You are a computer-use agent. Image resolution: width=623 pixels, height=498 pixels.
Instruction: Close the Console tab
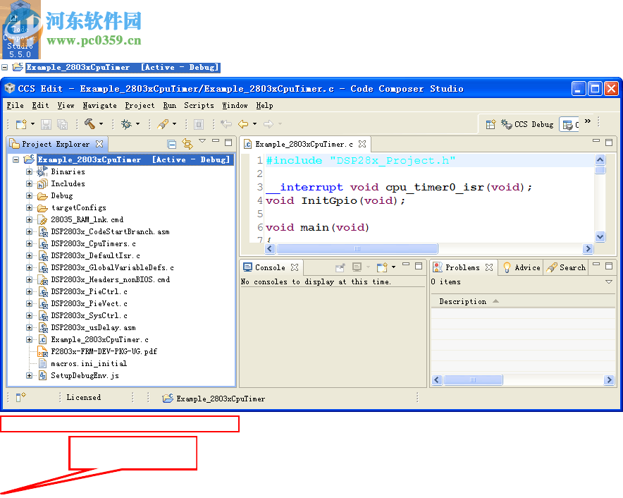295,267
